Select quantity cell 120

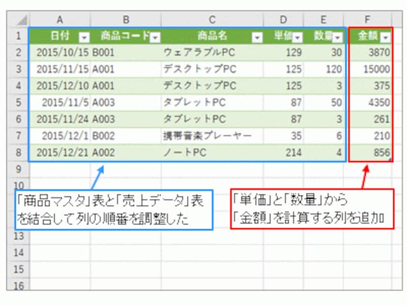[x=324, y=69]
